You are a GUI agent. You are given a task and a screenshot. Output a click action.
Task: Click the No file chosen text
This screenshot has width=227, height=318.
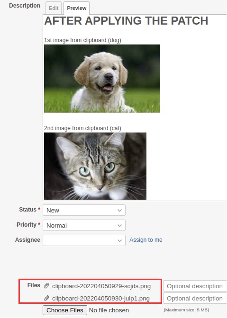[109, 310]
